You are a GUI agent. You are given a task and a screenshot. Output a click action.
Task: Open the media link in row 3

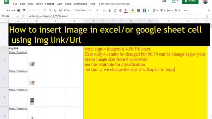pos(18,52)
